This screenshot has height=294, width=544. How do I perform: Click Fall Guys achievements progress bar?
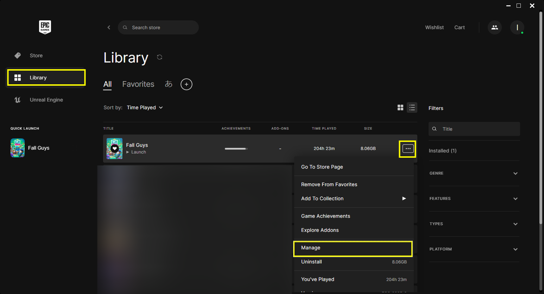click(x=236, y=149)
